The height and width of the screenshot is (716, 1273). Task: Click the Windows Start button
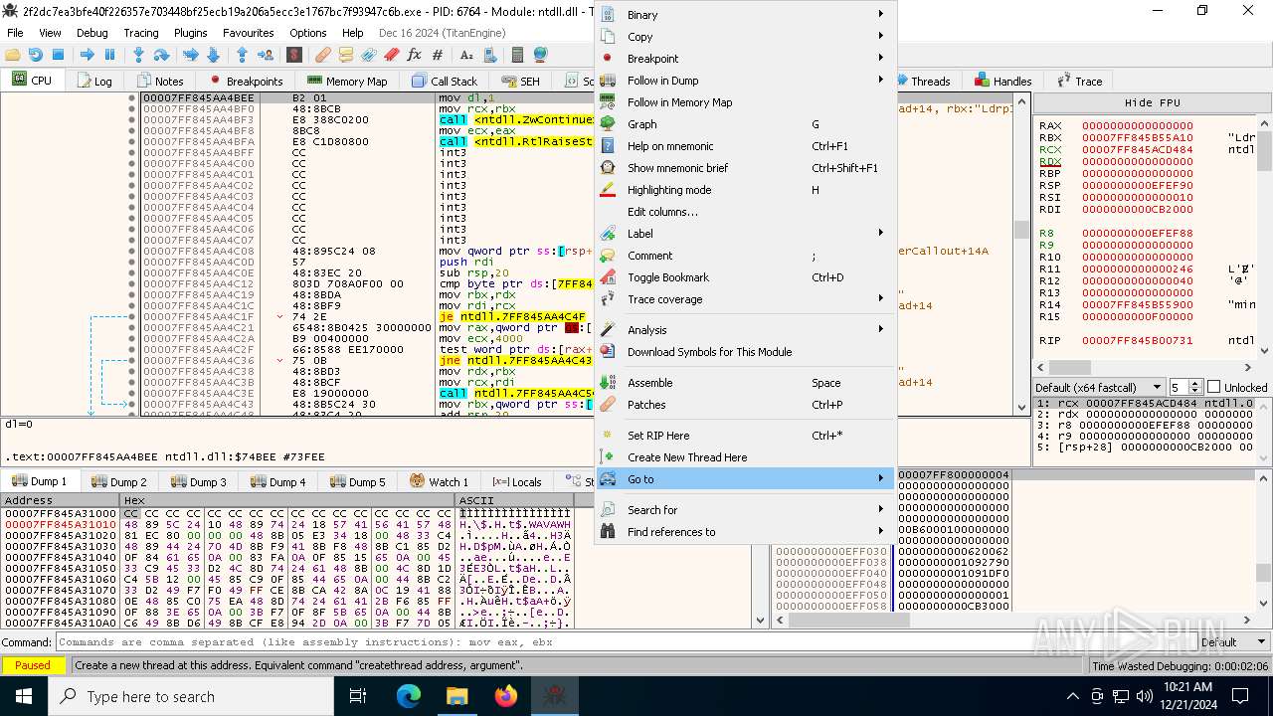pos(24,696)
